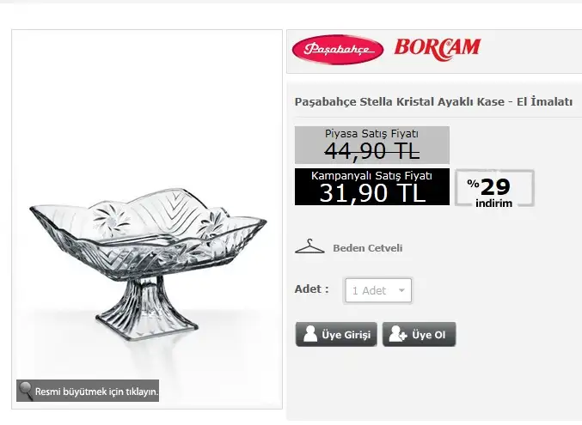
Task: Click the product title Paşabahçe Stella Kristal
Action: point(433,101)
